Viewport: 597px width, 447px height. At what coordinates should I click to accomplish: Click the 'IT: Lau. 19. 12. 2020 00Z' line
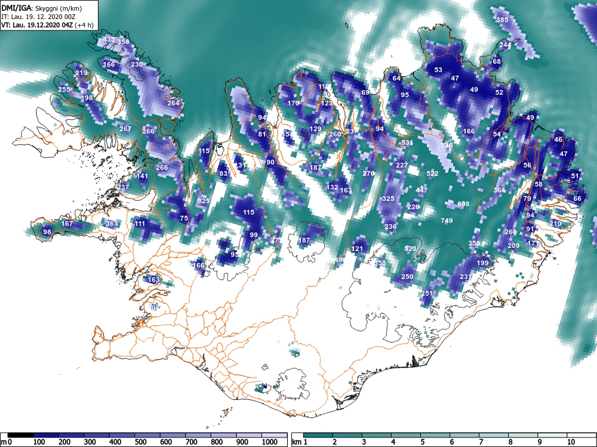point(38,17)
